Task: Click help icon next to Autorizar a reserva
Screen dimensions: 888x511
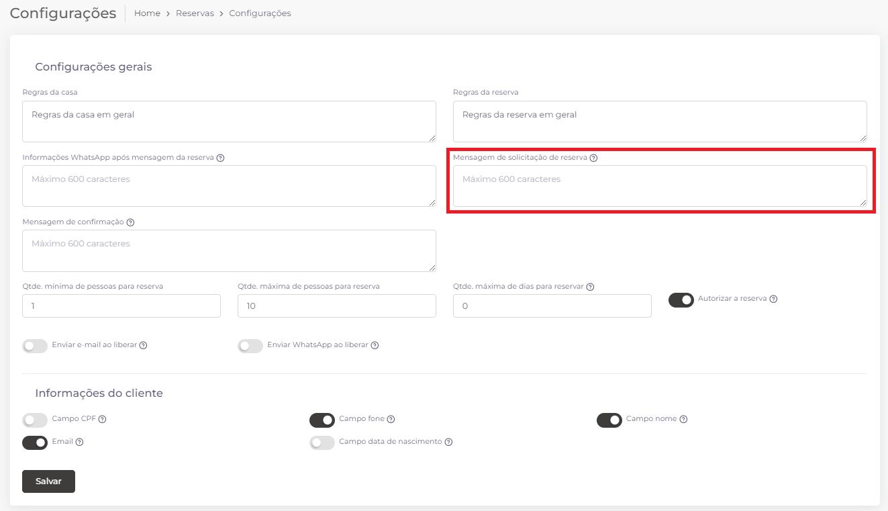Action: 773,299
